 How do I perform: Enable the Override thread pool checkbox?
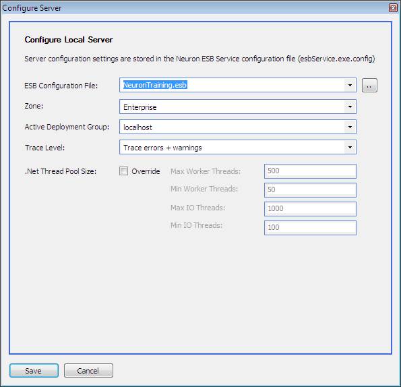click(124, 171)
